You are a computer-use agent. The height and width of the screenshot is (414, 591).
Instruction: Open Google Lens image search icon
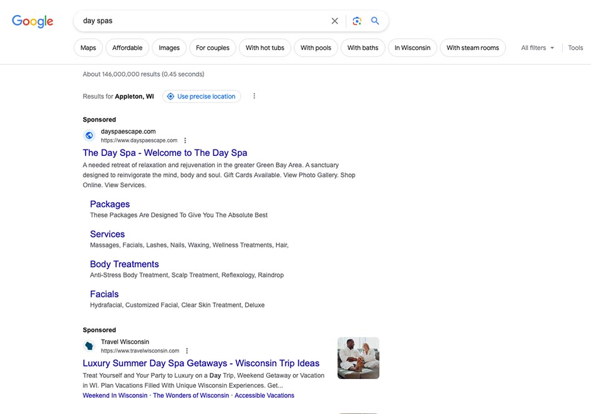pos(357,21)
